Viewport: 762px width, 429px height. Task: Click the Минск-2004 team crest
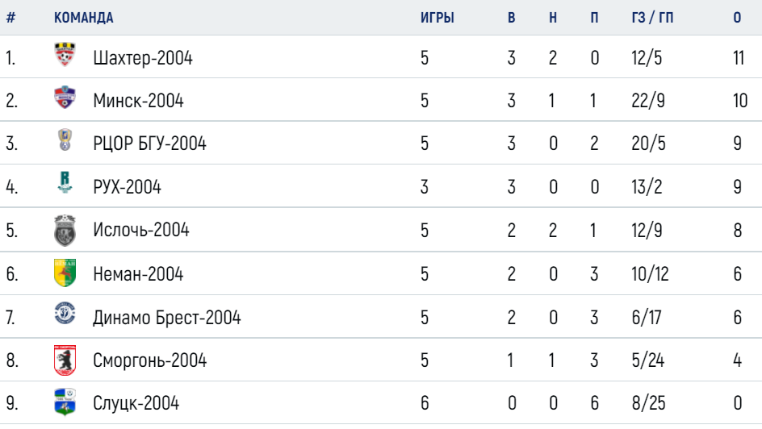pyautogui.click(x=65, y=97)
